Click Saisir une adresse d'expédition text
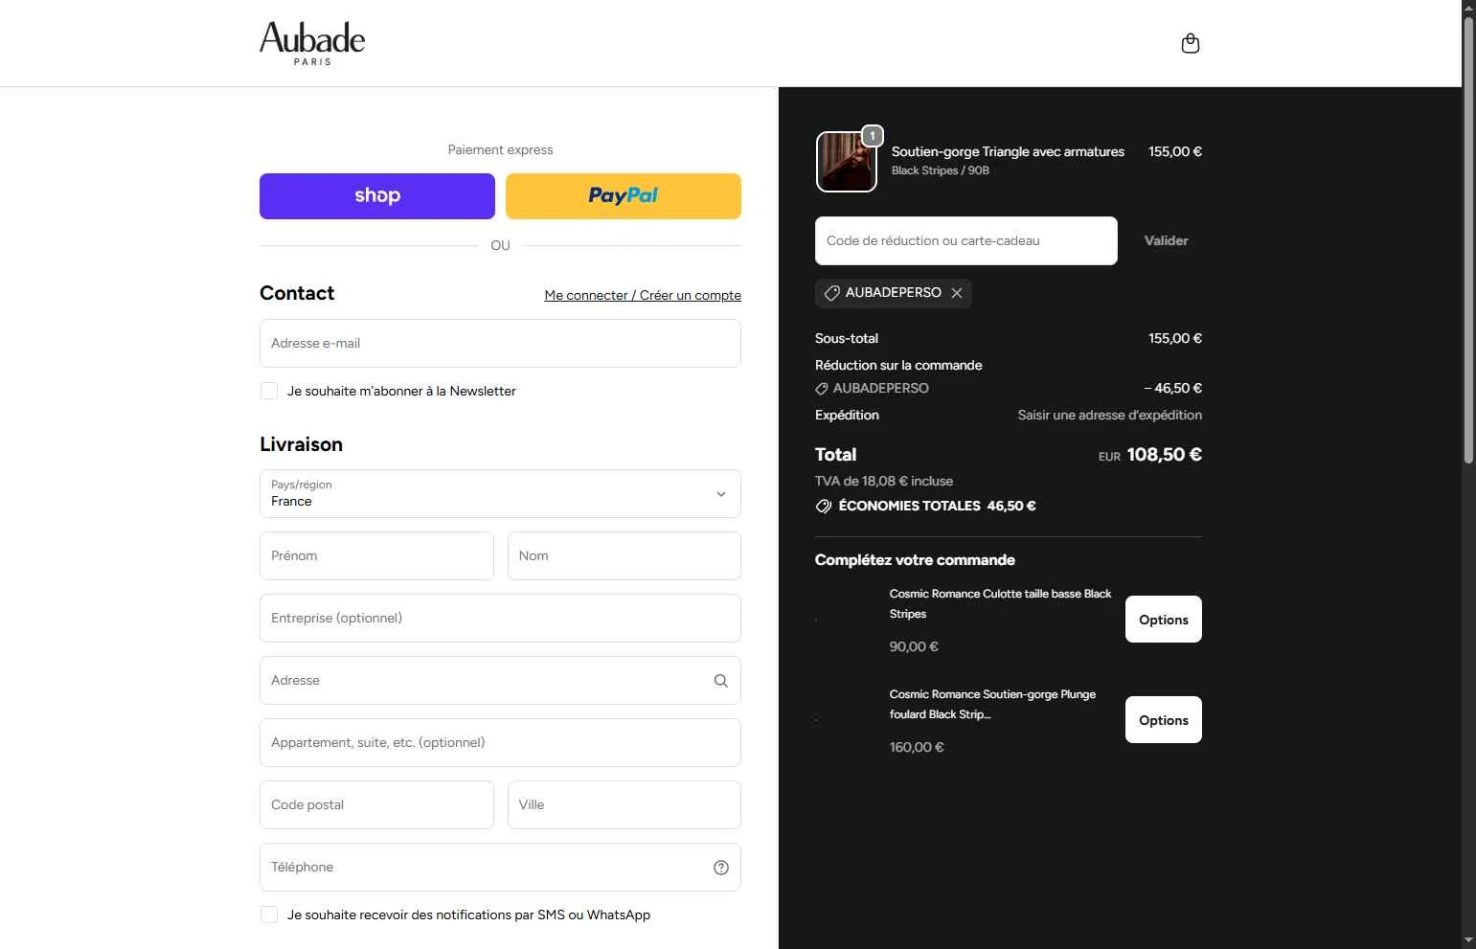 tap(1109, 415)
